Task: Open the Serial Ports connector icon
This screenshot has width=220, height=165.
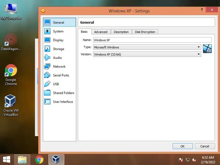Action: [47, 75]
